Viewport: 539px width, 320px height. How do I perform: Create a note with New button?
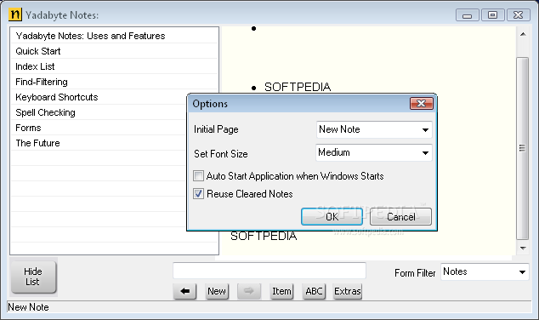click(217, 291)
